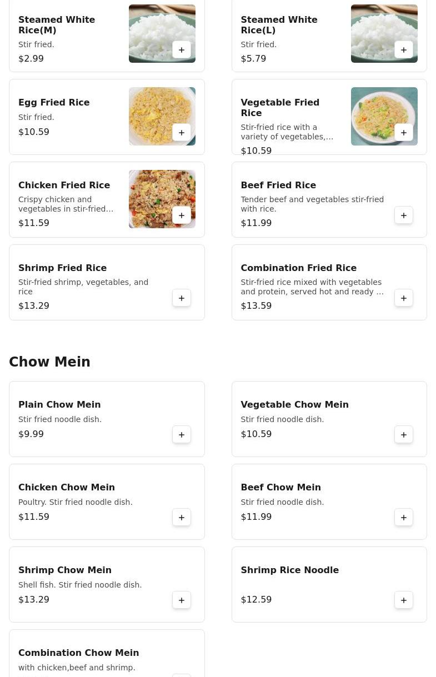Click plus for Vegetable Chow Mein
This screenshot has height=677, width=436.
point(404,435)
